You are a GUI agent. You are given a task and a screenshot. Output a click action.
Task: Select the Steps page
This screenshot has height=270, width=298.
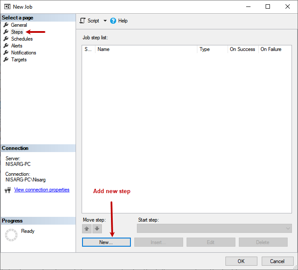click(17, 32)
